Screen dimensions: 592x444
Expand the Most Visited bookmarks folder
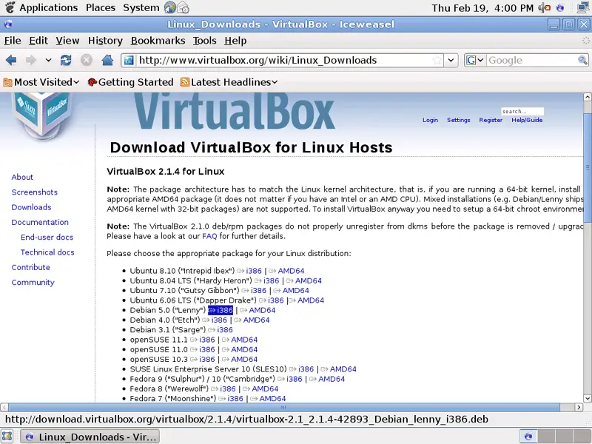41,82
